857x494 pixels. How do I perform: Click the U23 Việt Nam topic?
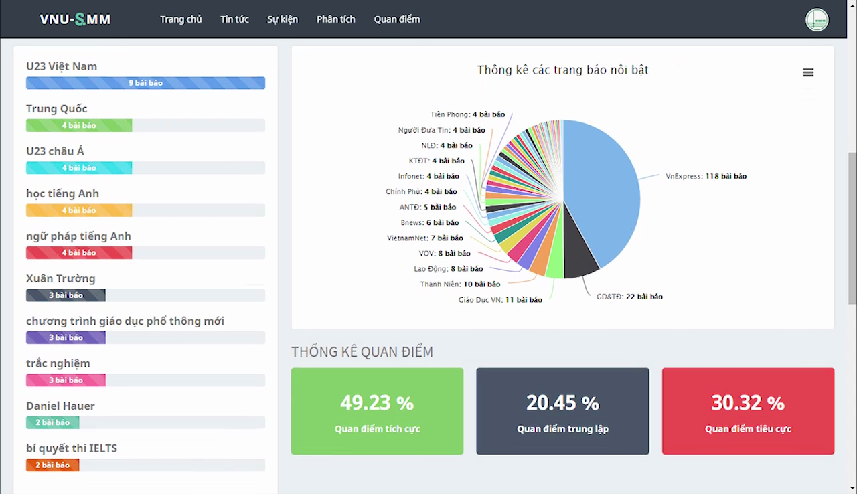(x=62, y=66)
